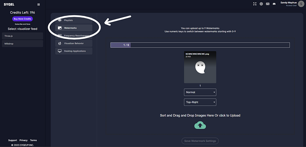Select the Three.js visualizer feed

[x=23, y=36]
